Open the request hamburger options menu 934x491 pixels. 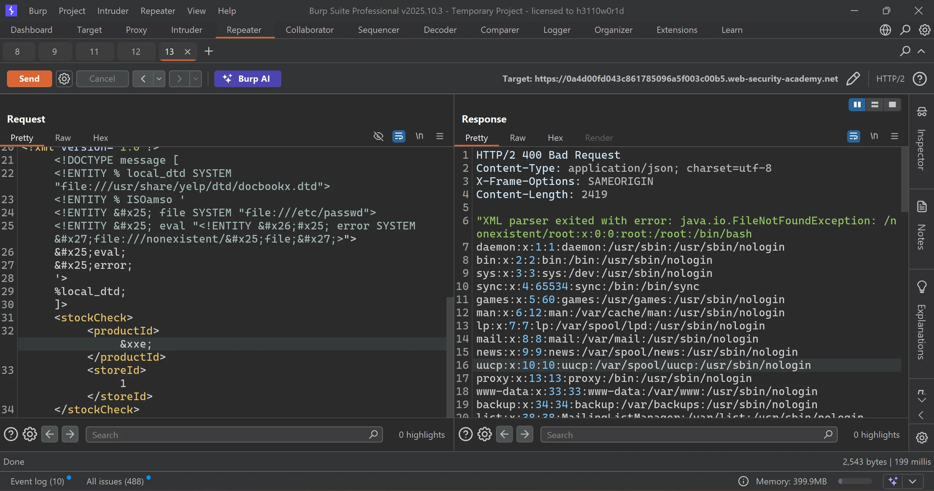click(x=440, y=136)
